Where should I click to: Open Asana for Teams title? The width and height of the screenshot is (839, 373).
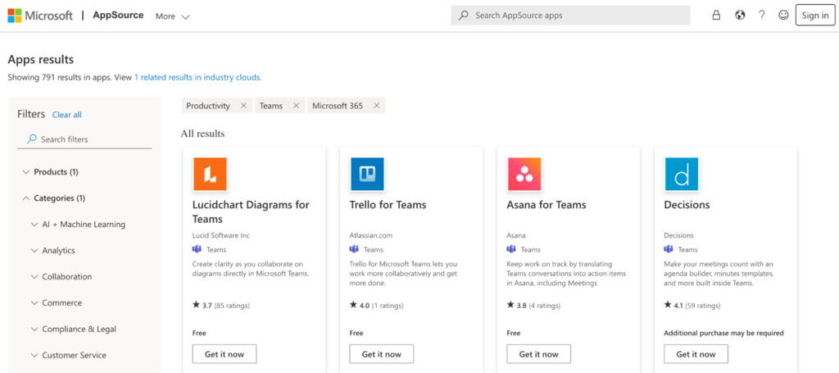coord(546,205)
